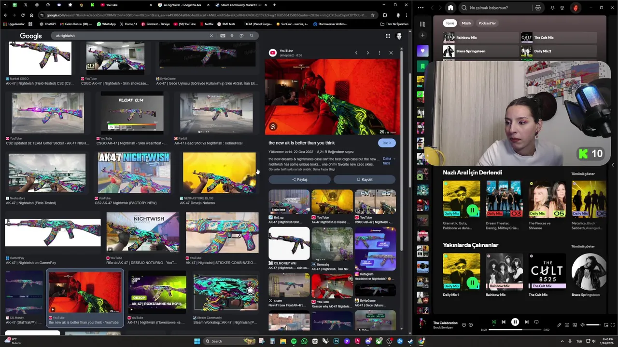
Task: Bookmark this page with star icon
Action: 372,15
